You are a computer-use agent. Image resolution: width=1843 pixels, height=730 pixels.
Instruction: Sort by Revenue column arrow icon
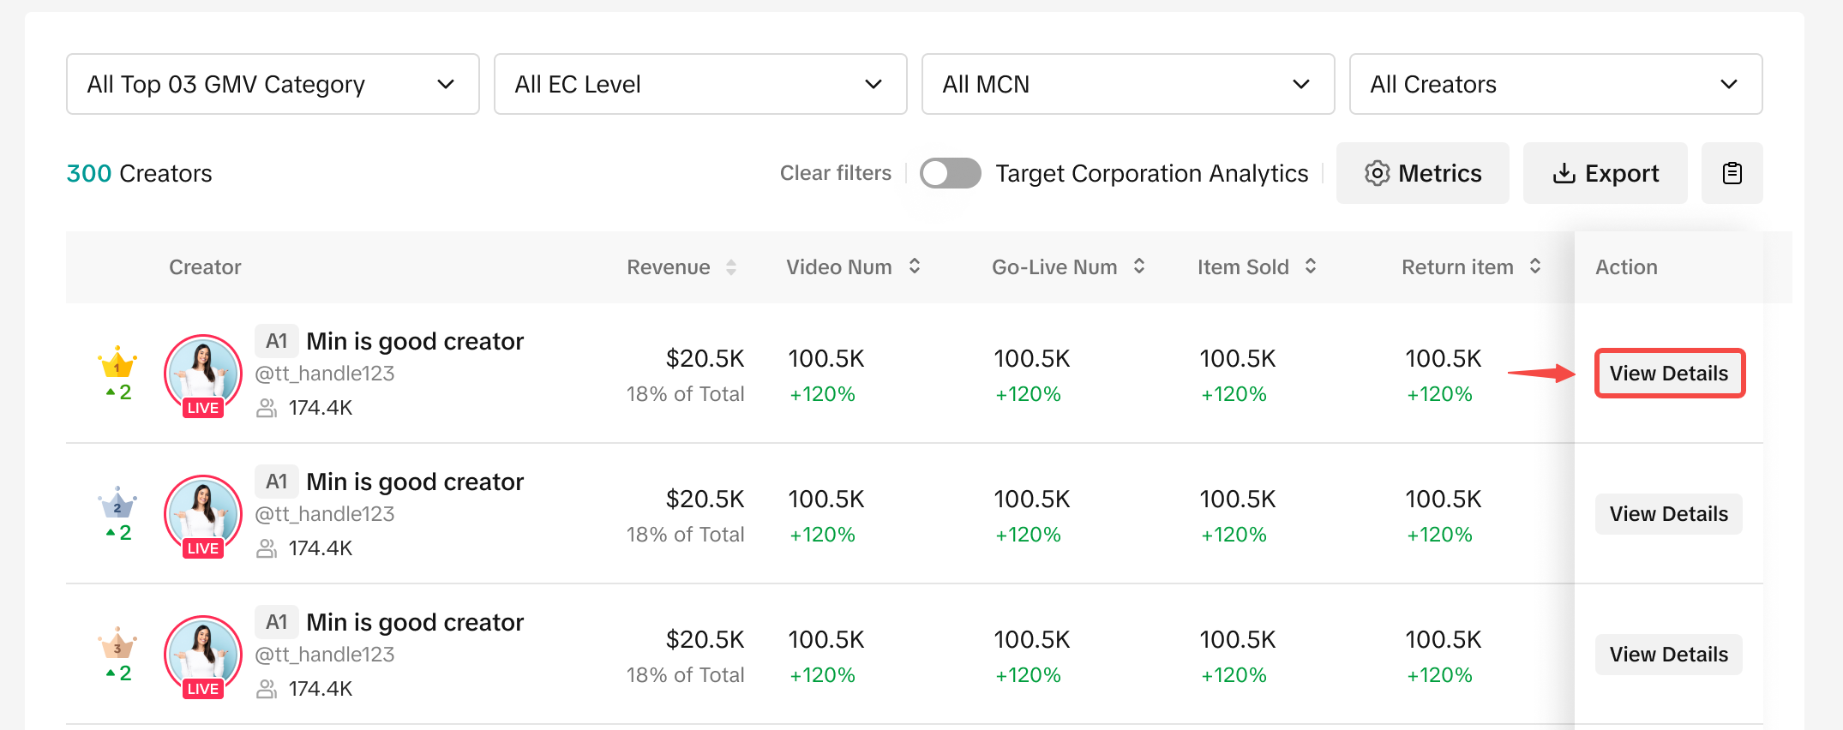coord(730,267)
